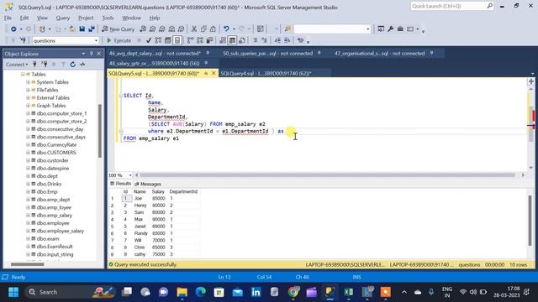538x302 pixels.
Task: Click the results grid vertical scrollbar
Action: 530,220
